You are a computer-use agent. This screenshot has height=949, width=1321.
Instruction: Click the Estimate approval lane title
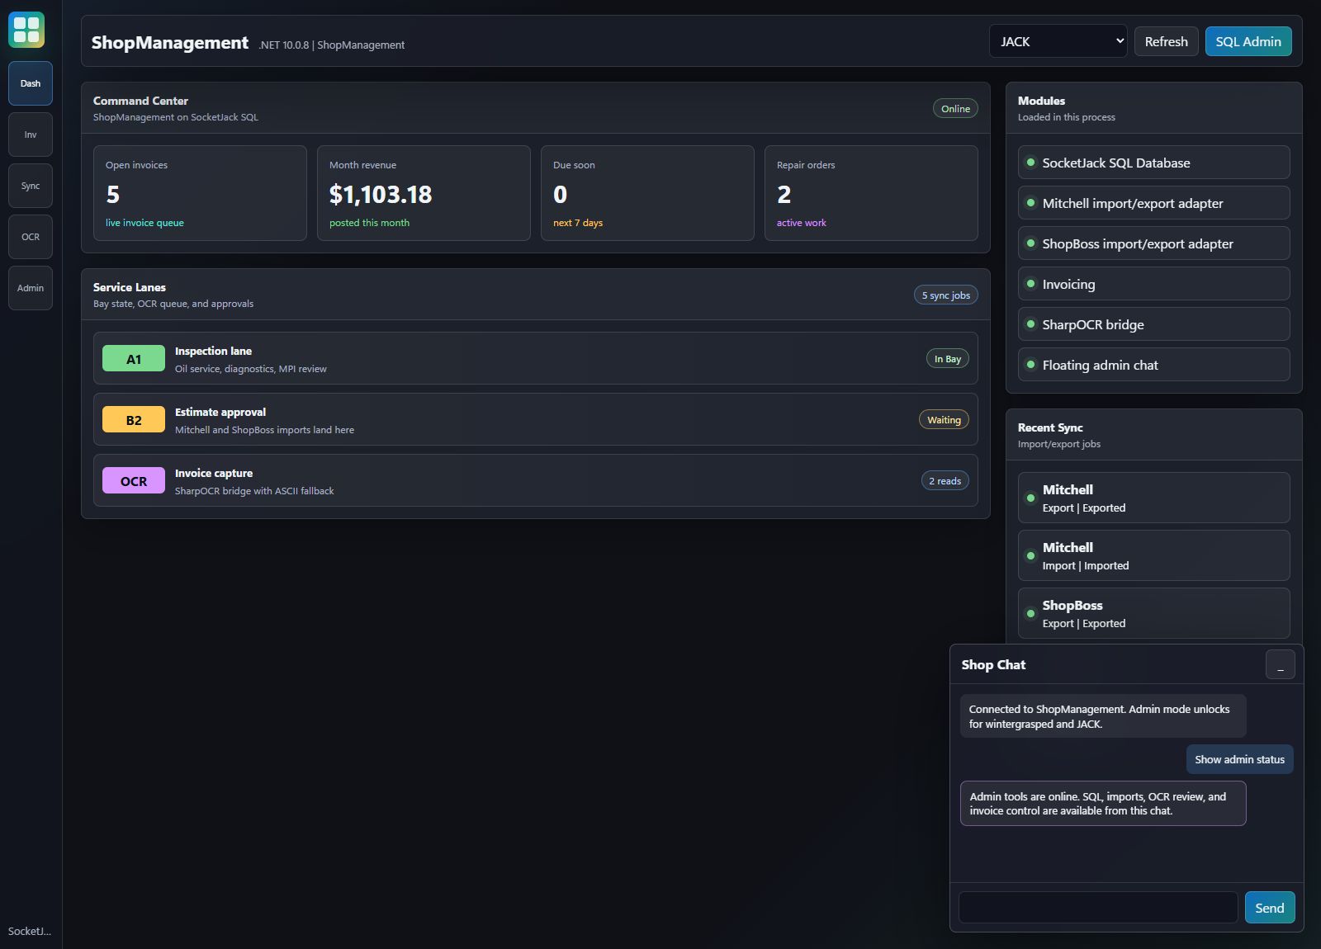coord(220,412)
